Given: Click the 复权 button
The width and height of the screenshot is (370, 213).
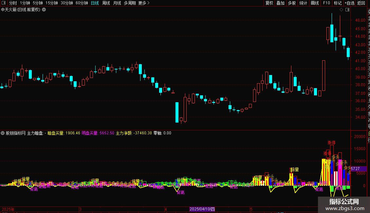Looking at the screenshot, I should pyautogui.click(x=269, y=3).
